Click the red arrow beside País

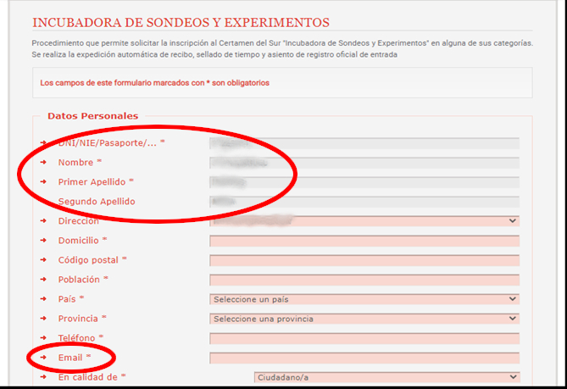(43, 299)
